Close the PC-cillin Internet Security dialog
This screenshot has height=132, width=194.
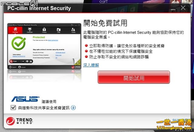pyautogui.click(x=183, y=8)
